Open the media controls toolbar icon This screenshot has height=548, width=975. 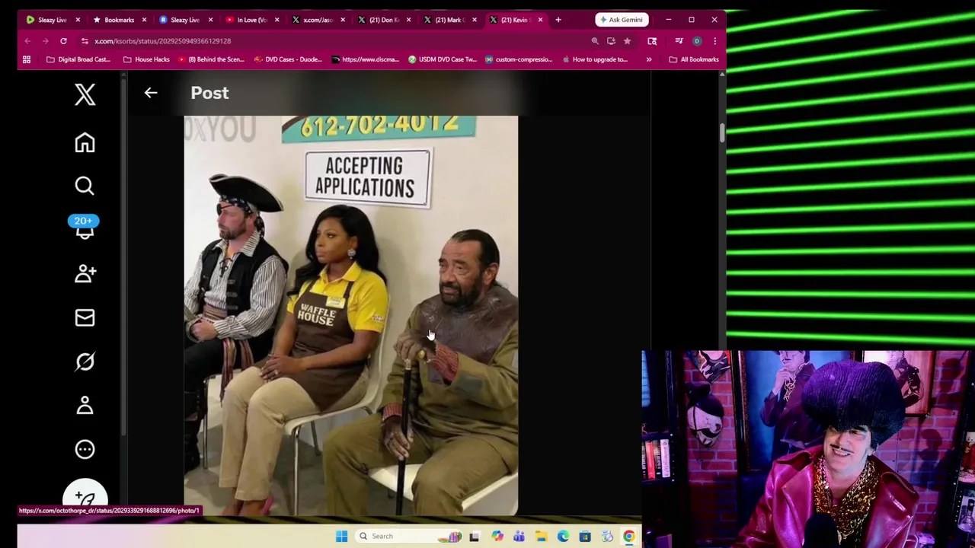679,41
